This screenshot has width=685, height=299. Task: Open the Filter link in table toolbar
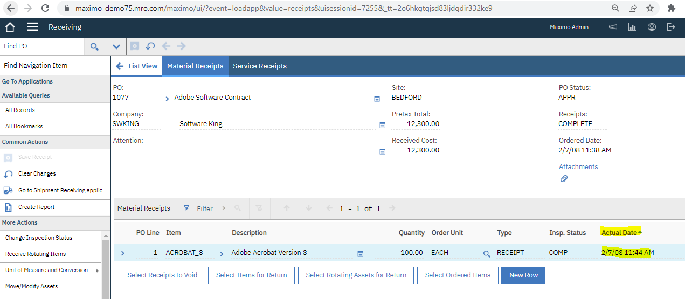tap(205, 208)
